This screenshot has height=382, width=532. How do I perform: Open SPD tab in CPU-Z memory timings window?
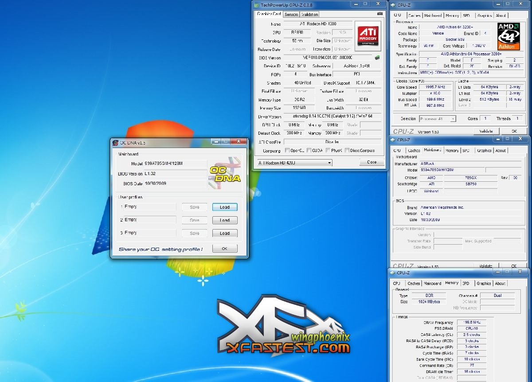(x=465, y=284)
